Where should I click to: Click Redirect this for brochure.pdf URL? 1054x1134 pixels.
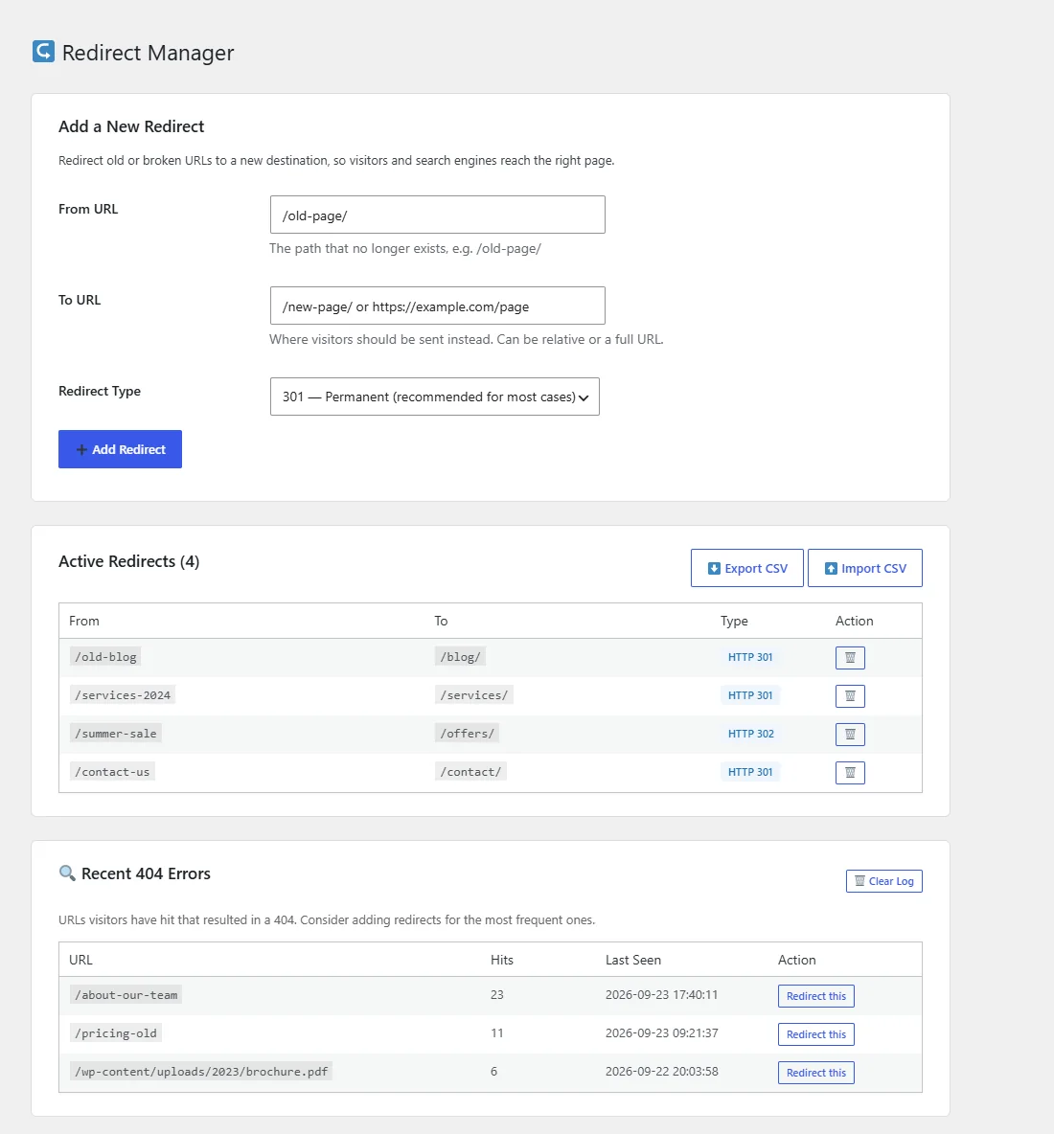(x=816, y=1073)
